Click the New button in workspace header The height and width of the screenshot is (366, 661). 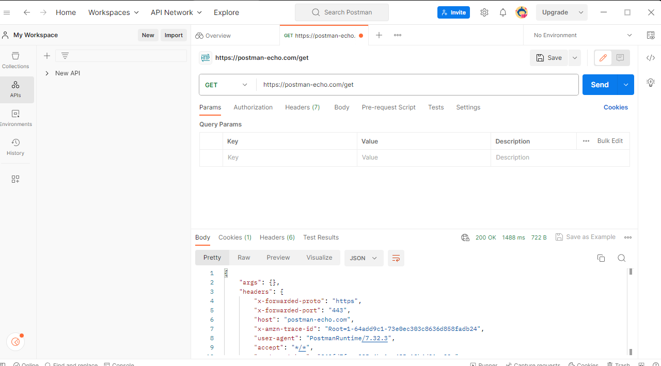click(148, 35)
